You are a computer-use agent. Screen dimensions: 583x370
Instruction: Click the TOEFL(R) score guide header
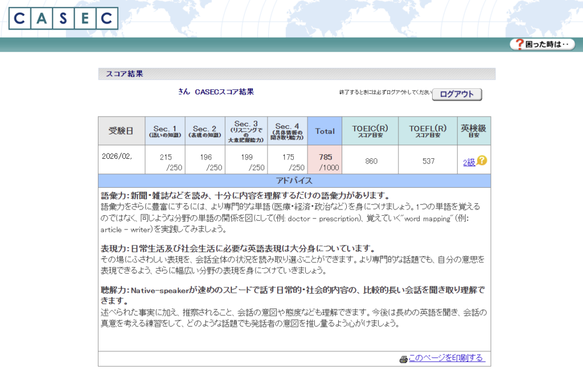(x=427, y=131)
